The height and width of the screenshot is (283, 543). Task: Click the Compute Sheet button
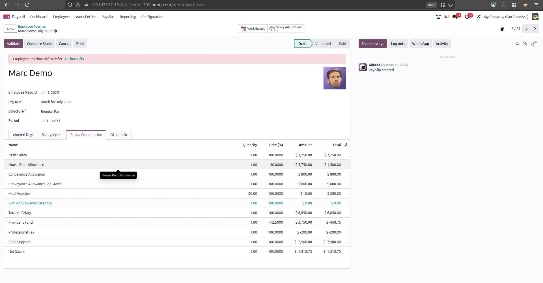click(x=40, y=44)
